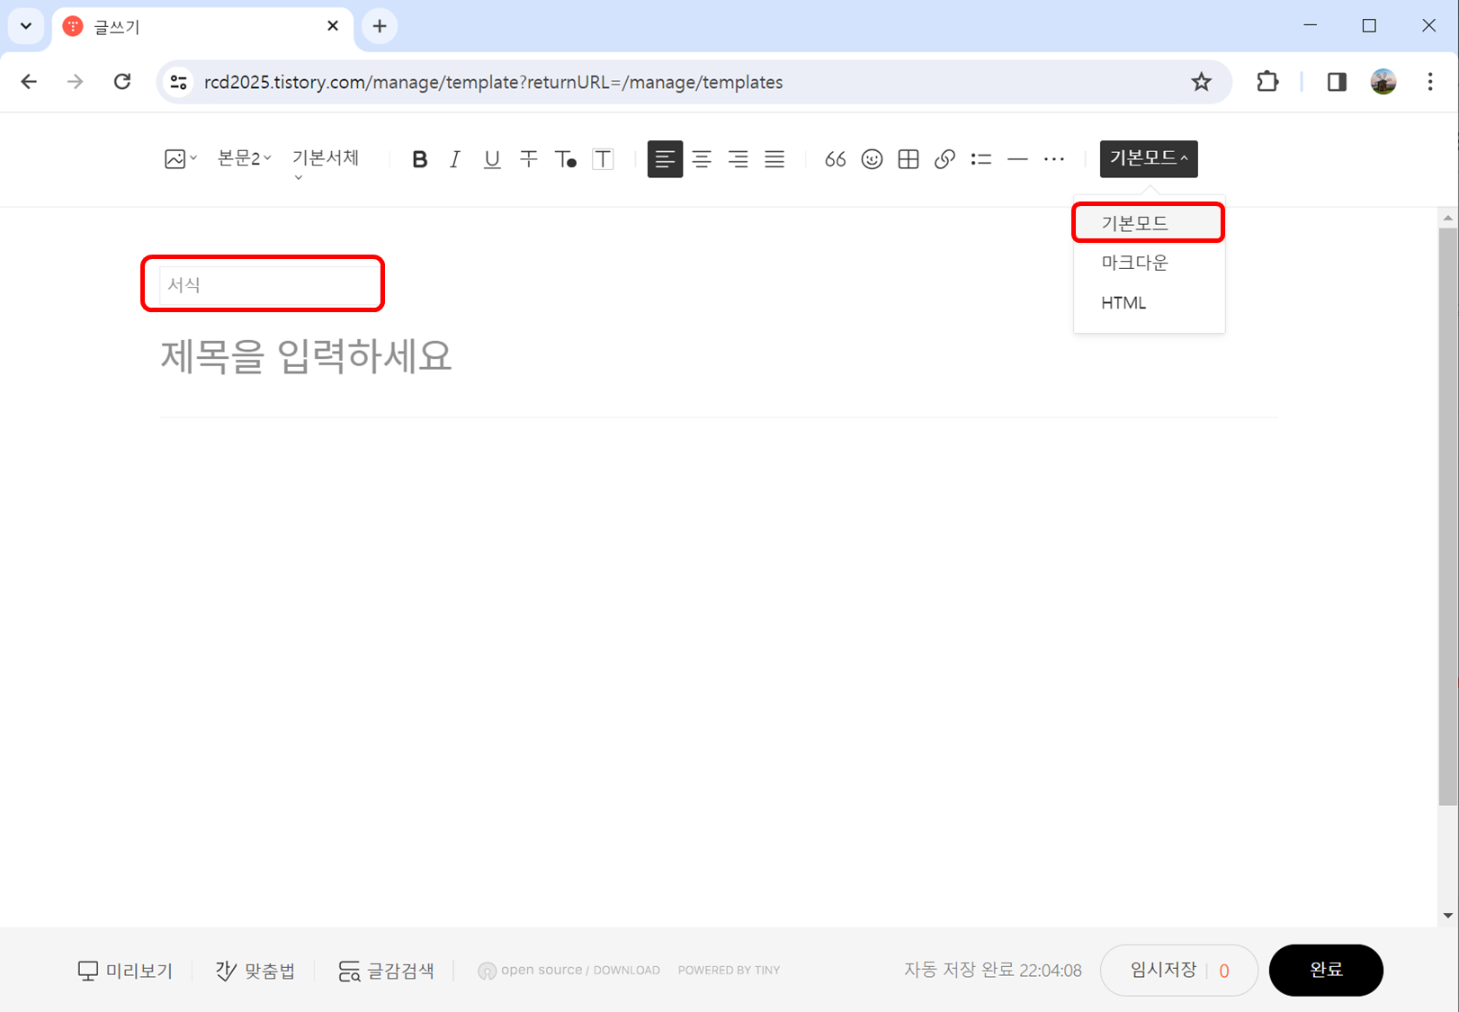Open 글감검색 material search
The image size is (1459, 1012).
387,971
